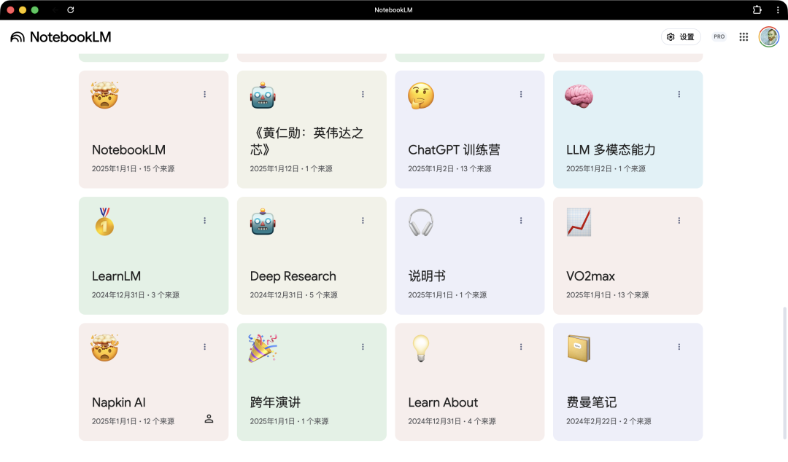Viewport: 788px width, 462px height.
Task: Click '2025年1月2日 · 13 个来源' text
Action: [x=449, y=169]
